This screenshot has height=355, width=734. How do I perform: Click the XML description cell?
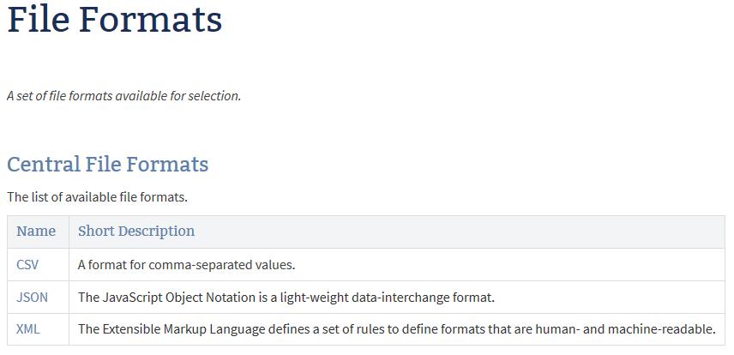[396, 329]
